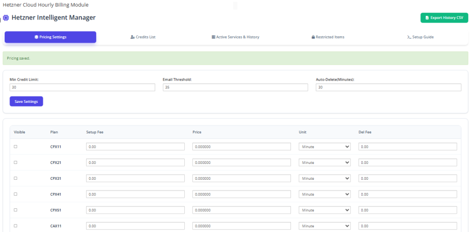Expand the Unit dropdown for CAX11
The height and width of the screenshot is (232, 471).
point(325,226)
